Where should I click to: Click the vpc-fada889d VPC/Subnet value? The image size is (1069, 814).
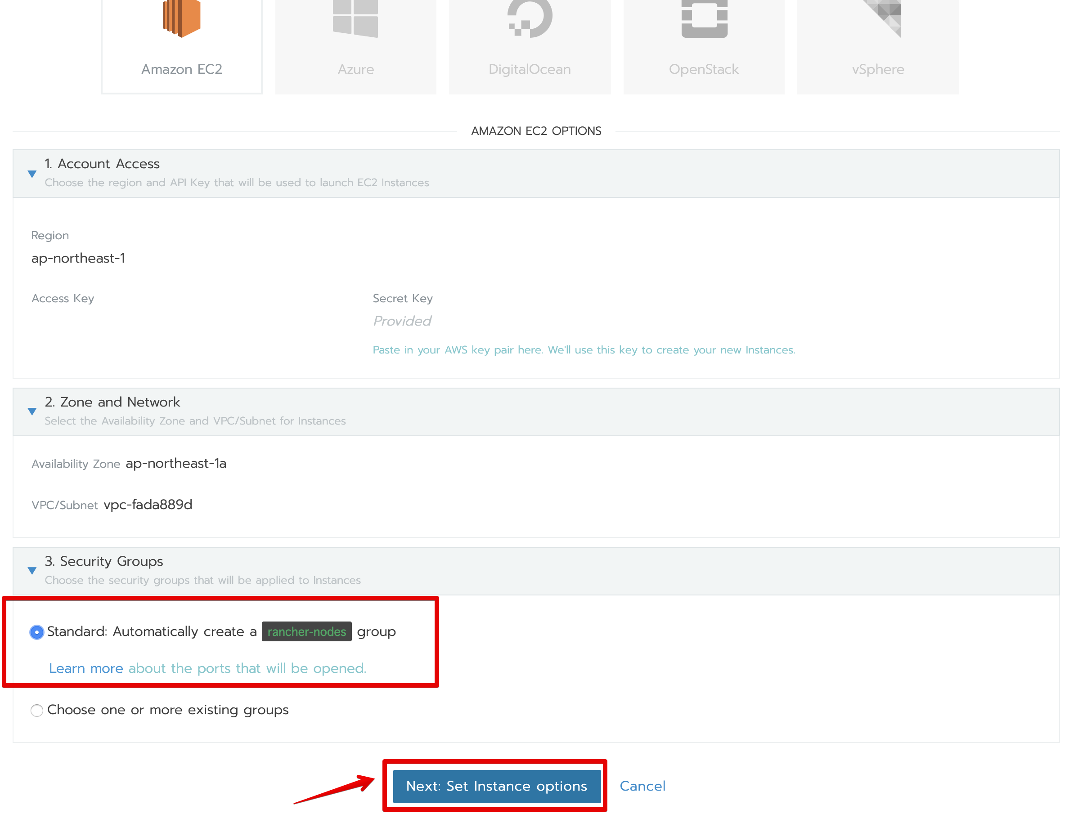click(148, 505)
